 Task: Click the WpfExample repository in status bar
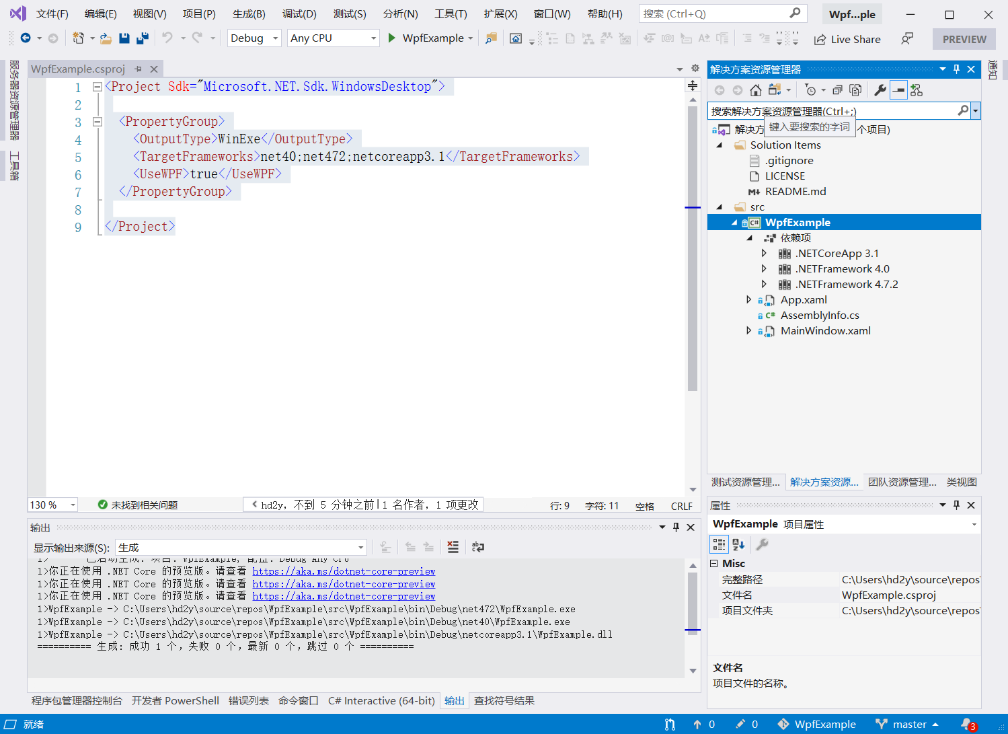816,724
